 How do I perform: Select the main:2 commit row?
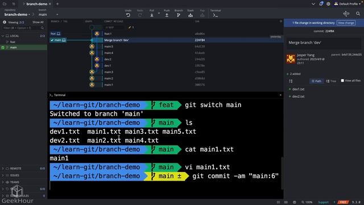point(166,79)
